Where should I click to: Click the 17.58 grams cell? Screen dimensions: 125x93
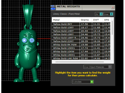(x=86, y=24)
